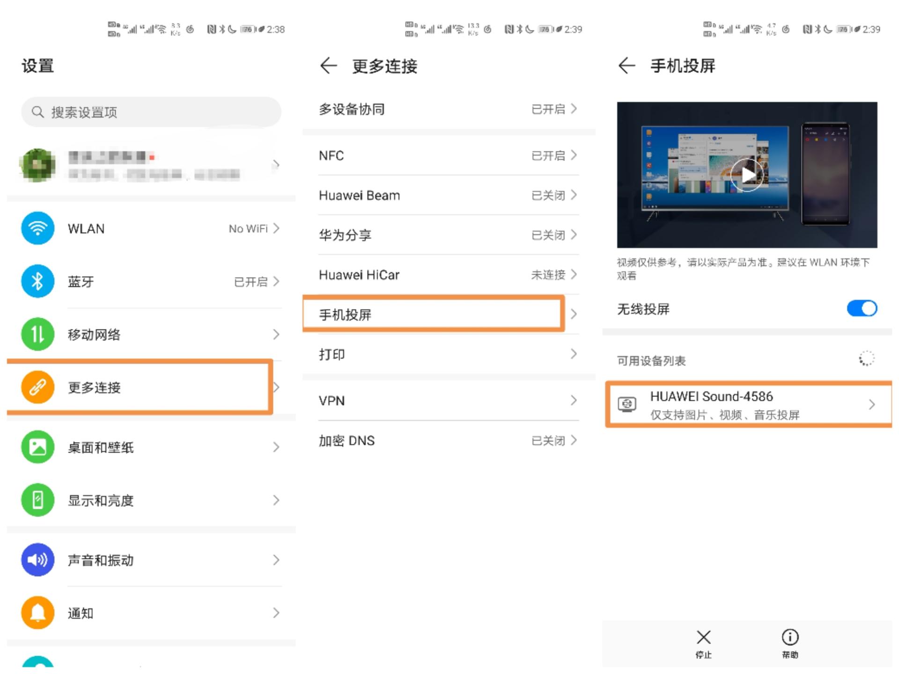899x674 pixels.
Task: Tap the user profile avatar
Action: coord(37,164)
